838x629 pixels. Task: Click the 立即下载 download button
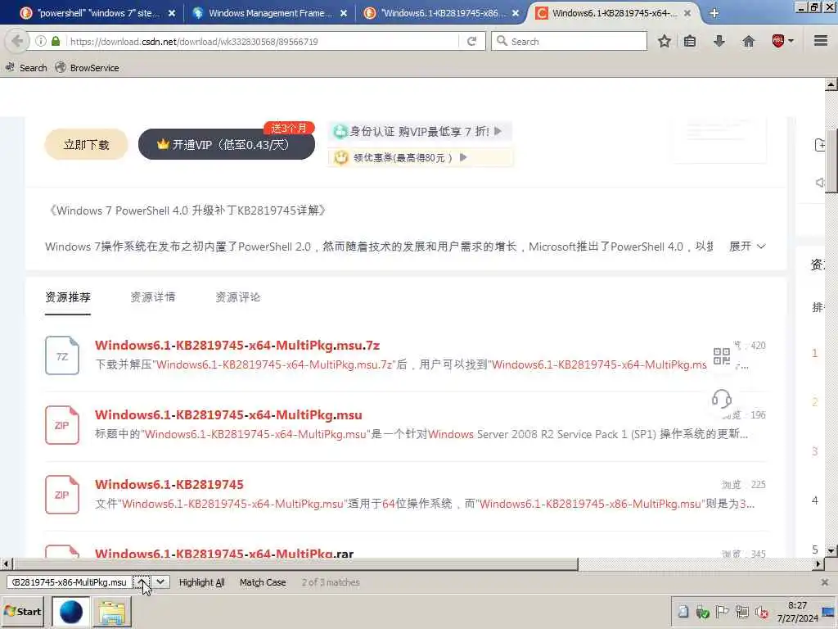tap(86, 144)
